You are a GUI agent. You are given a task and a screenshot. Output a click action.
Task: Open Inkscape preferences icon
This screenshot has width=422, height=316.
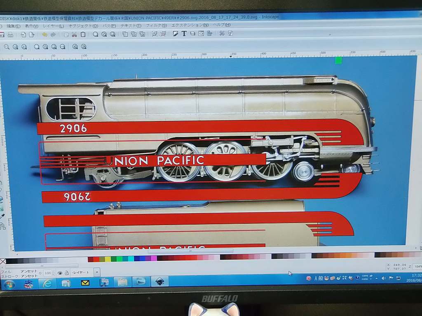click(x=222, y=33)
